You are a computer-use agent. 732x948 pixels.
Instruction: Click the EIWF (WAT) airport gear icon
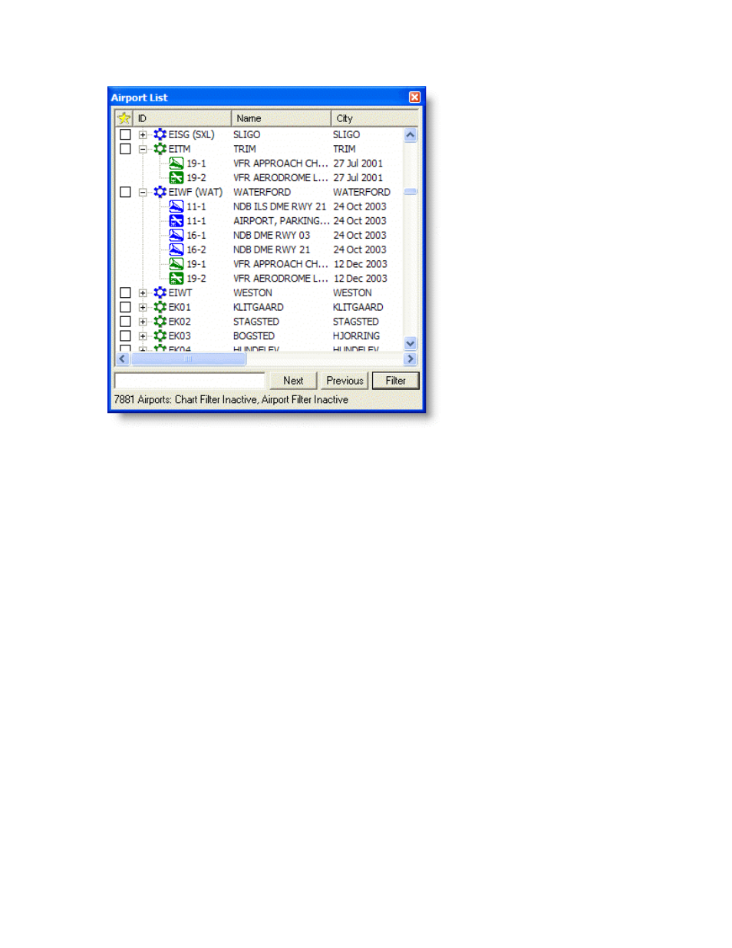point(160,192)
